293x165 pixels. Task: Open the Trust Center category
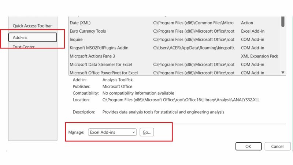pyautogui.click(x=23, y=47)
